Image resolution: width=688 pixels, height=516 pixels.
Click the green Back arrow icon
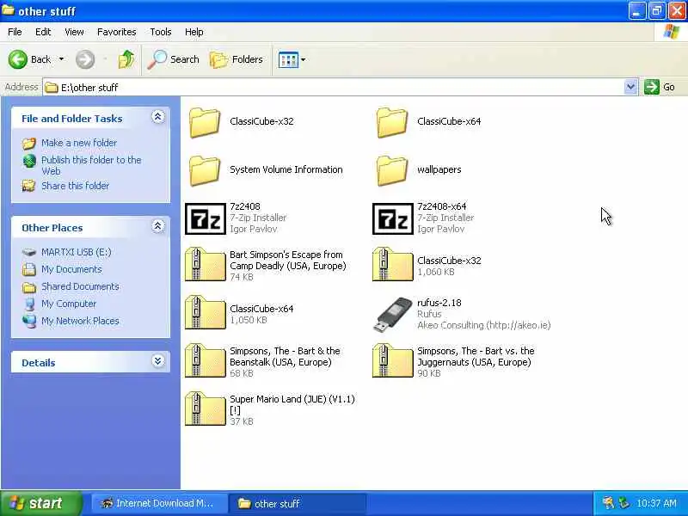click(x=17, y=59)
